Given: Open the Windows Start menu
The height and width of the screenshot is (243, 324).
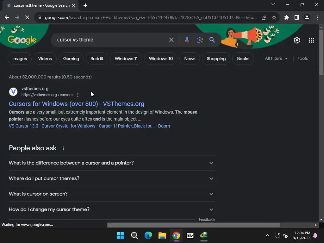Looking at the screenshot, I should 120,235.
